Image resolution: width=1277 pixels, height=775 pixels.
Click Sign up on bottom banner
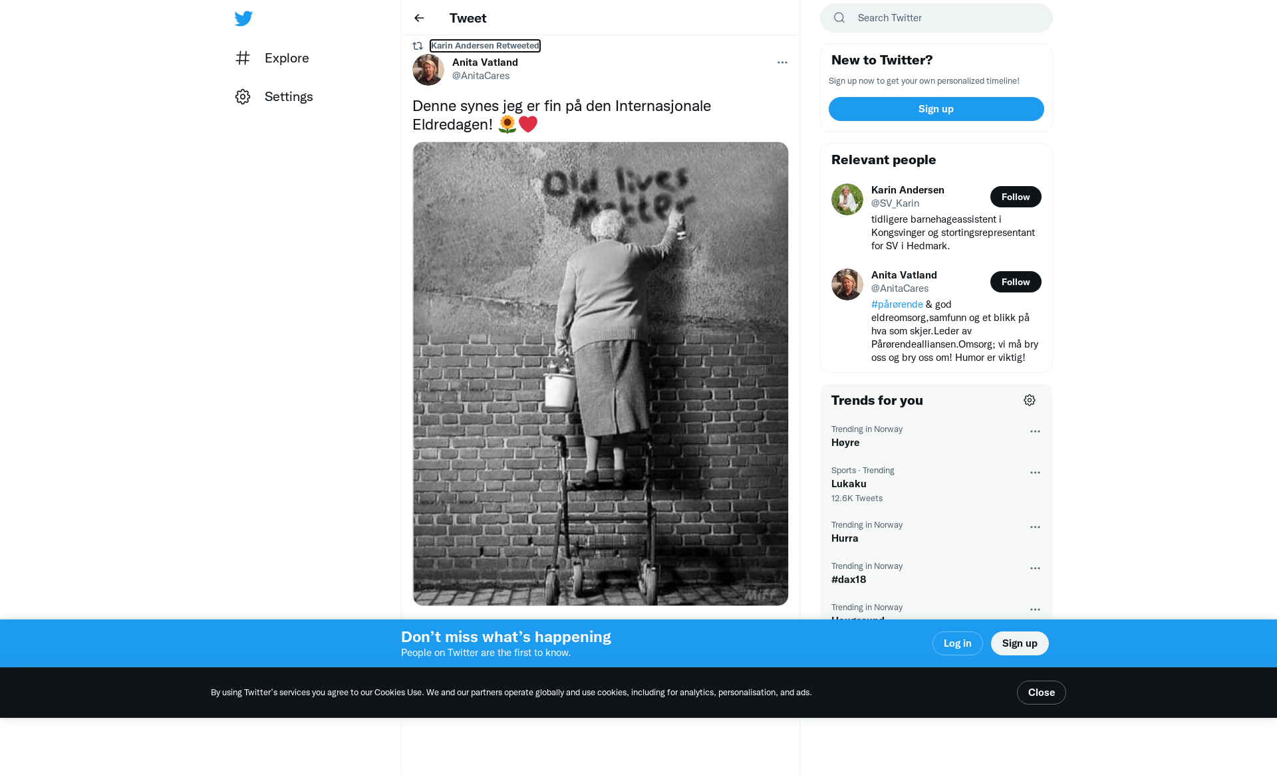coord(1020,643)
